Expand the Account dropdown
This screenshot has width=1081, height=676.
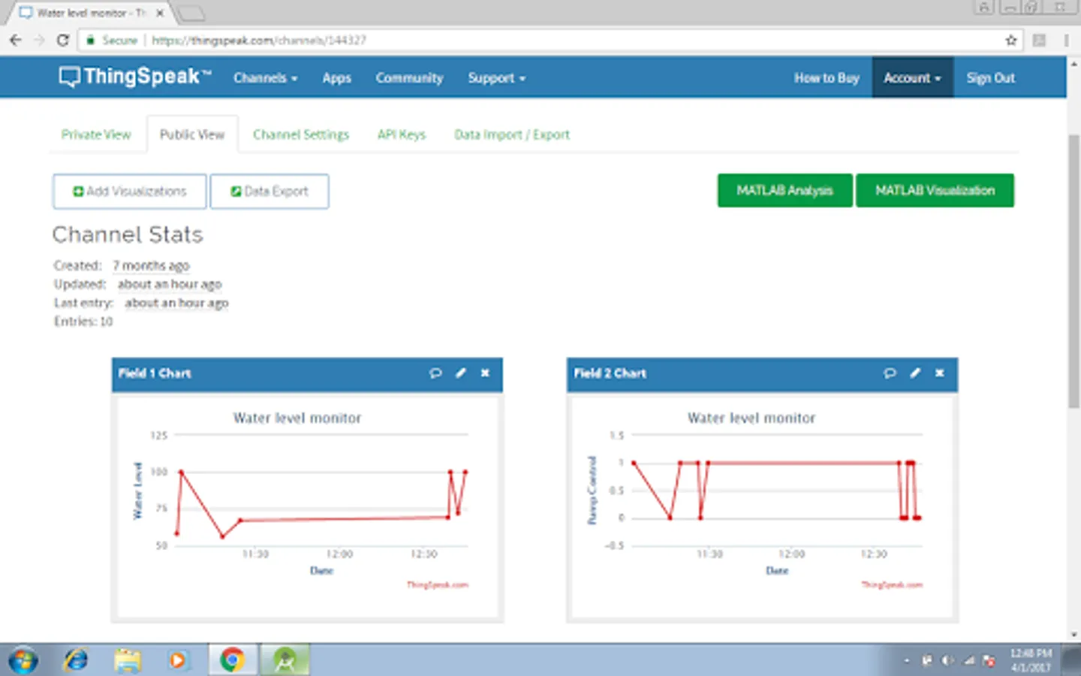912,77
